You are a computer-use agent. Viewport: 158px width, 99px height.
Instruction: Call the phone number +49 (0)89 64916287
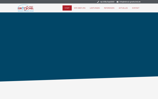[107, 2]
